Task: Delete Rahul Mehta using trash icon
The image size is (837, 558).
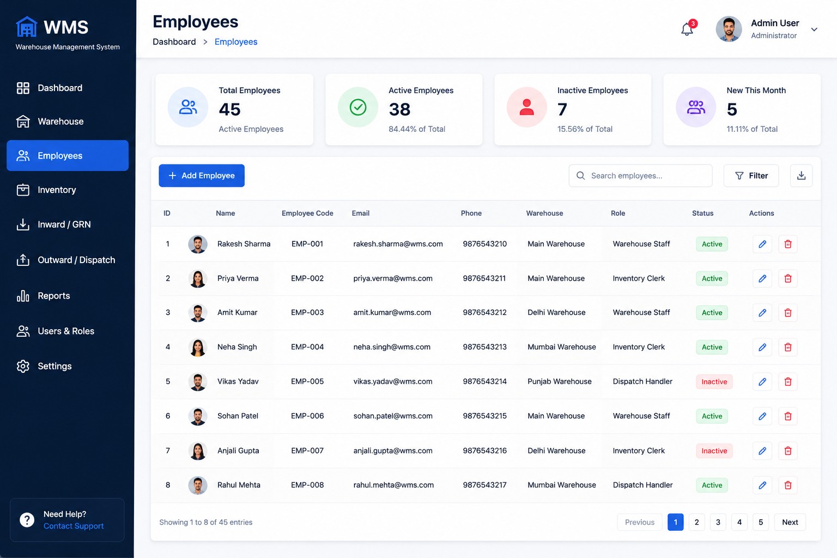Action: point(788,485)
